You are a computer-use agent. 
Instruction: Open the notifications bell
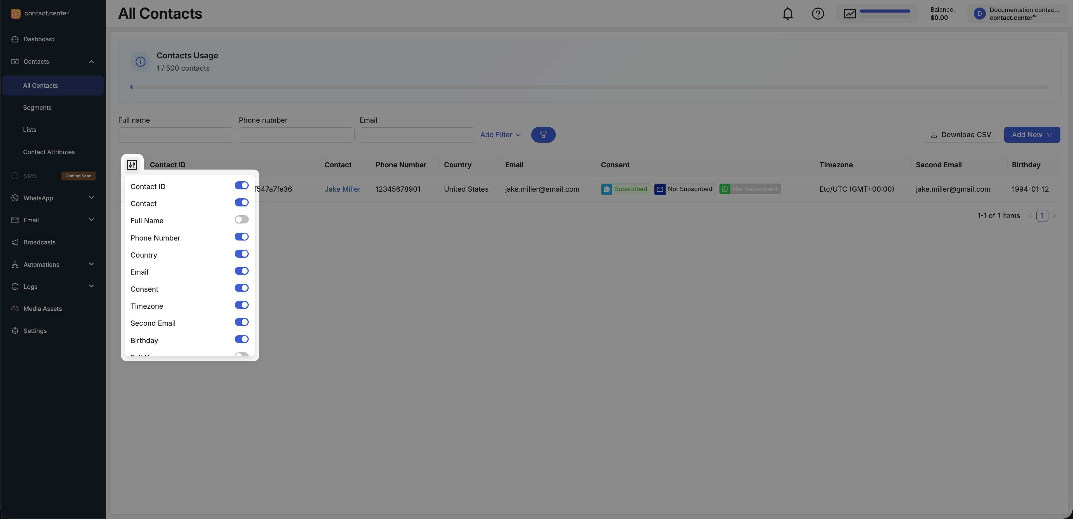click(x=787, y=14)
